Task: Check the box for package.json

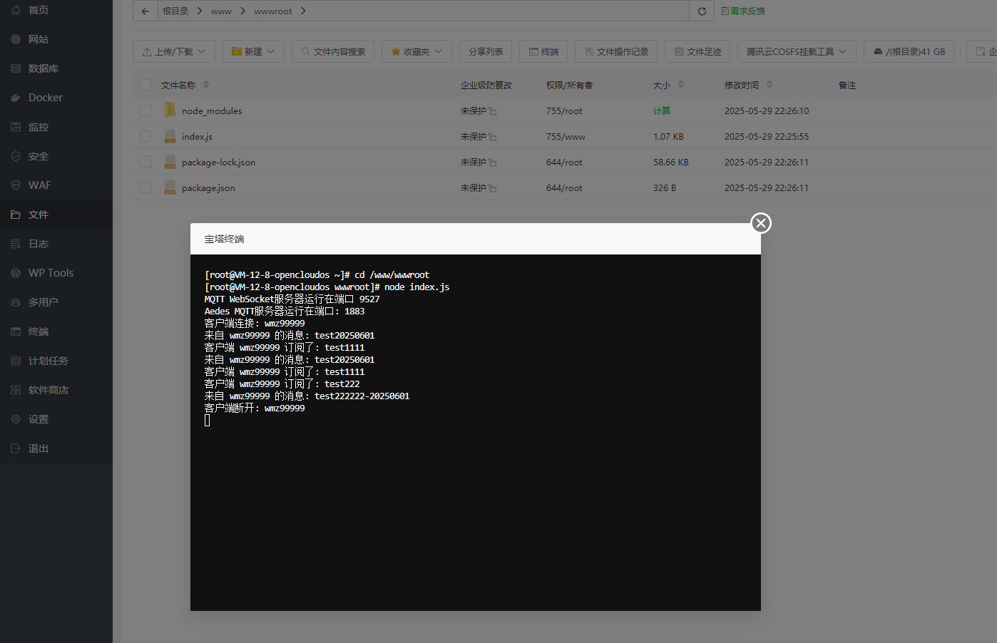Action: point(145,187)
